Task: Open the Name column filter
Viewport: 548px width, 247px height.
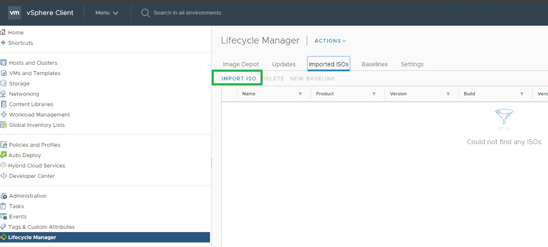Action: (x=300, y=94)
